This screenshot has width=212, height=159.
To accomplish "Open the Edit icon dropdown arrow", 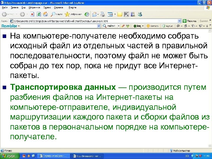I will 115,14.
